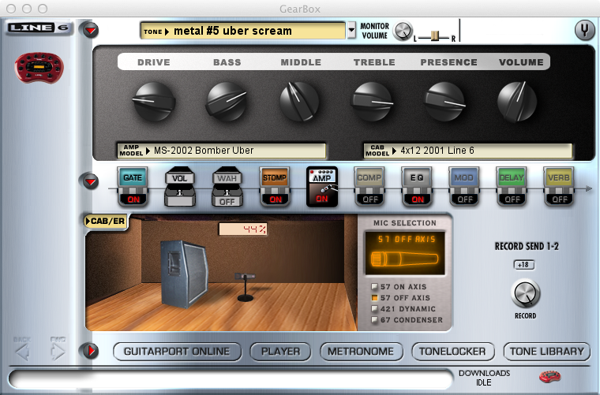Open the CAB MODEL selector

(x=467, y=151)
